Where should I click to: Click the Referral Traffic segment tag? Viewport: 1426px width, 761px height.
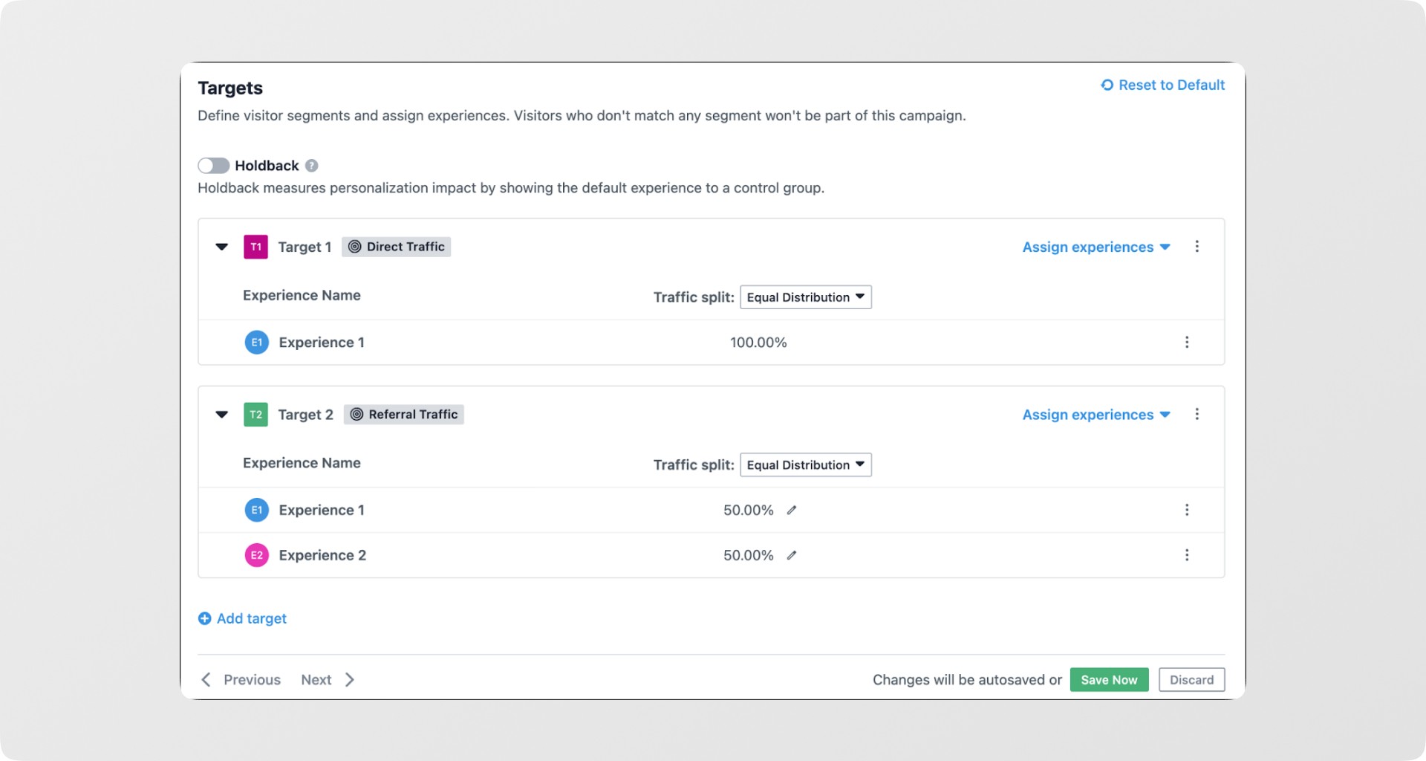point(404,415)
